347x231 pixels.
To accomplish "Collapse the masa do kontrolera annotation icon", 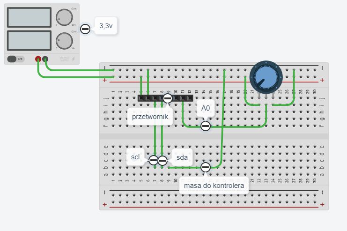I will [x=206, y=167].
